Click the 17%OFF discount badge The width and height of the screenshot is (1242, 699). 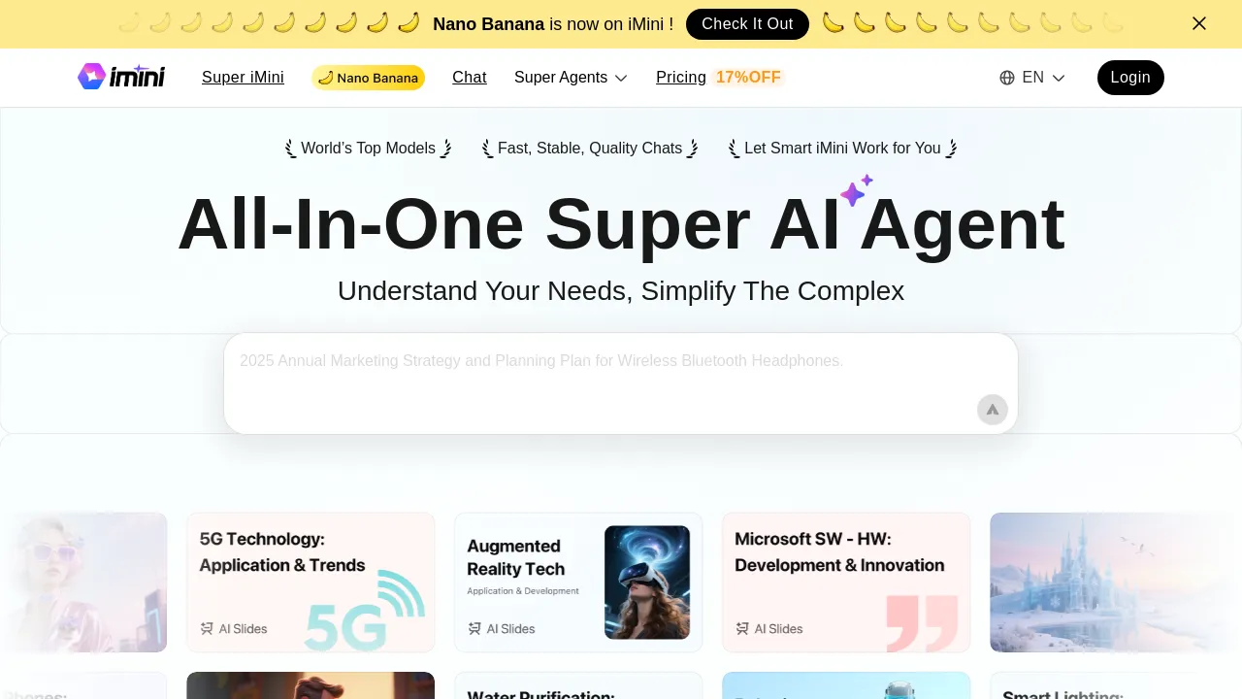(x=748, y=78)
